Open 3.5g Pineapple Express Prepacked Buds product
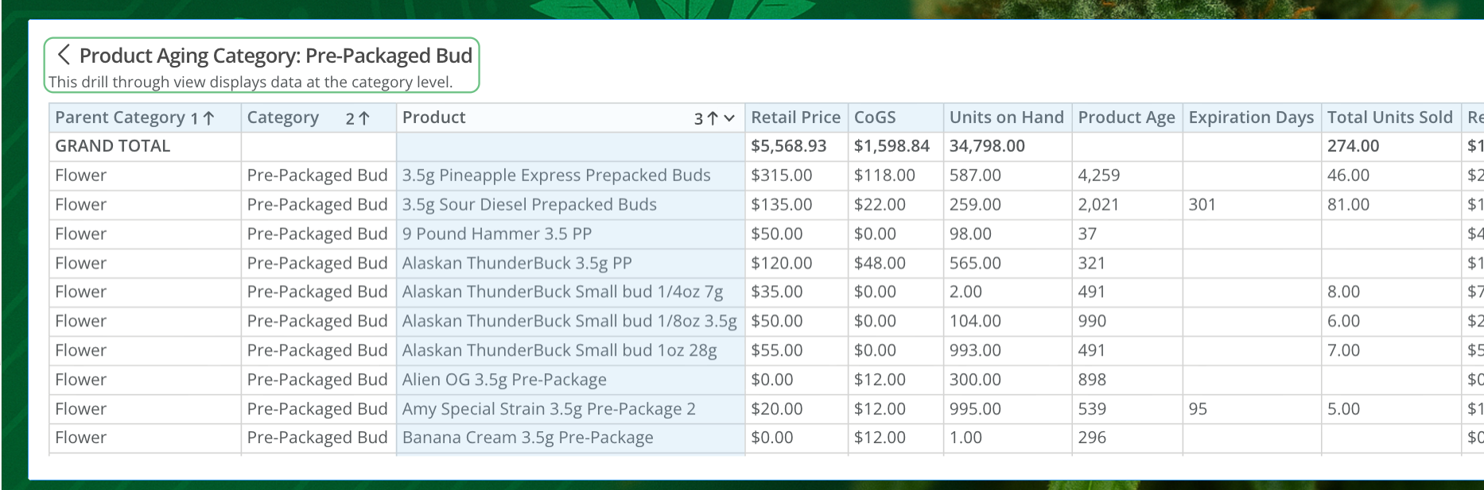 (x=556, y=176)
